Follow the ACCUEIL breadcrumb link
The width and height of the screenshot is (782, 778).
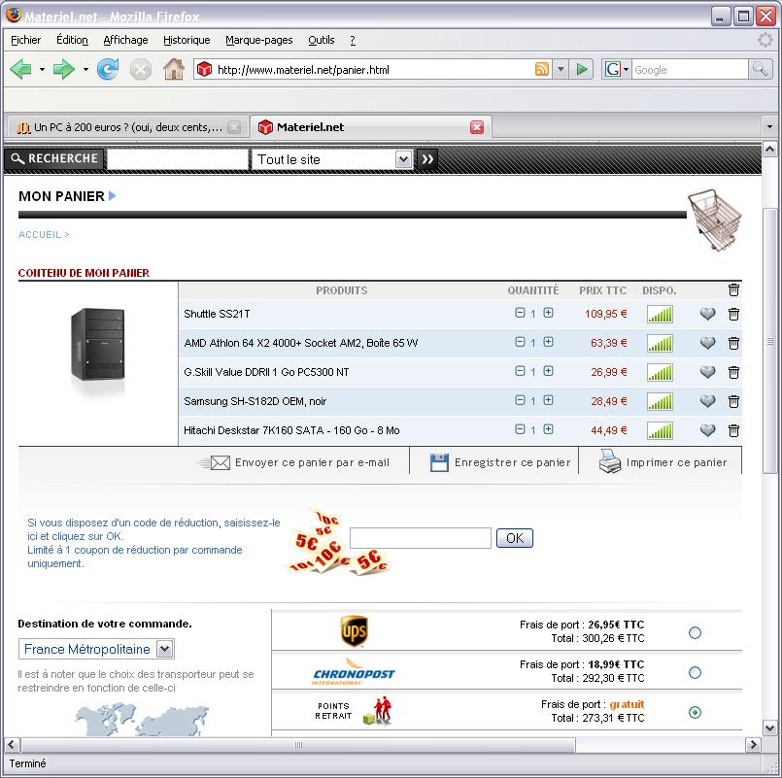pos(40,234)
